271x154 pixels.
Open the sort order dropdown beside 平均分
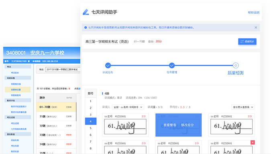tap(242, 107)
